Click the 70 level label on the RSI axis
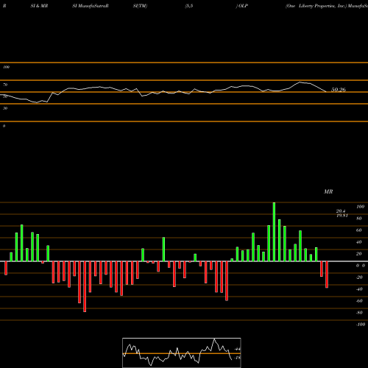The width and height of the screenshot is (368, 368). (x=5, y=85)
